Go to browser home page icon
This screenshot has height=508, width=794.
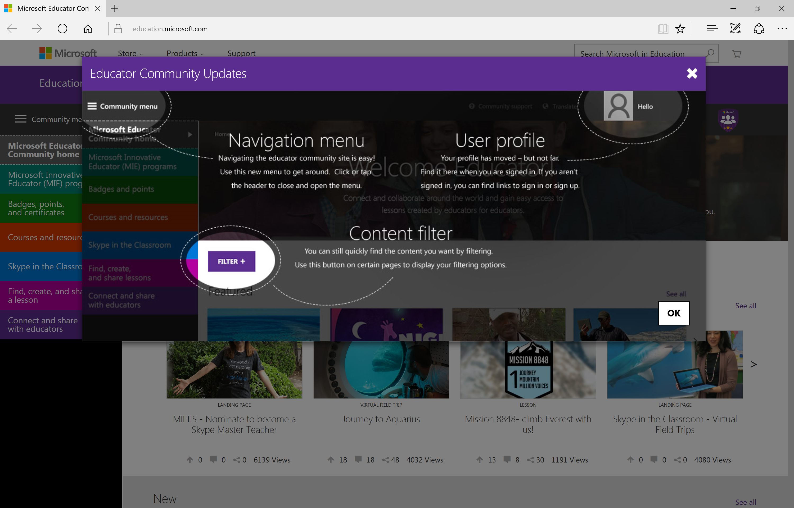[x=87, y=29]
